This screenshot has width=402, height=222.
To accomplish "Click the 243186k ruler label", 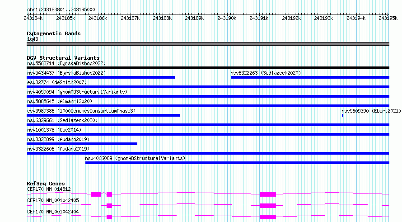I will [x=98, y=18].
